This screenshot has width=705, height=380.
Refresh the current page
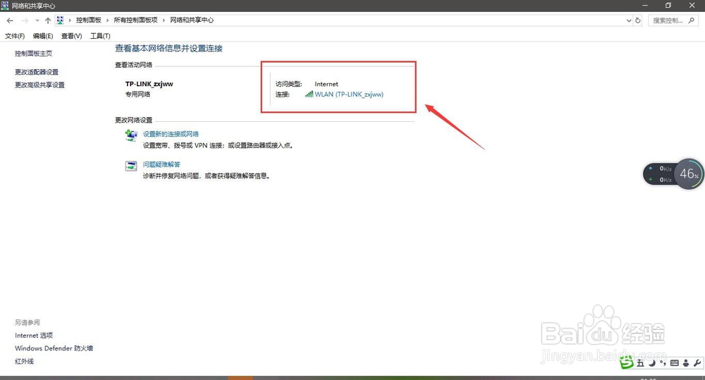[x=637, y=20]
